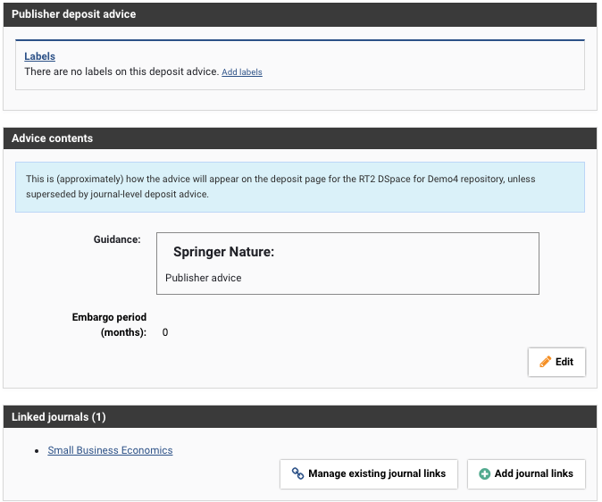Click the Add labels link
This screenshot has width=602, height=502.
click(x=241, y=71)
